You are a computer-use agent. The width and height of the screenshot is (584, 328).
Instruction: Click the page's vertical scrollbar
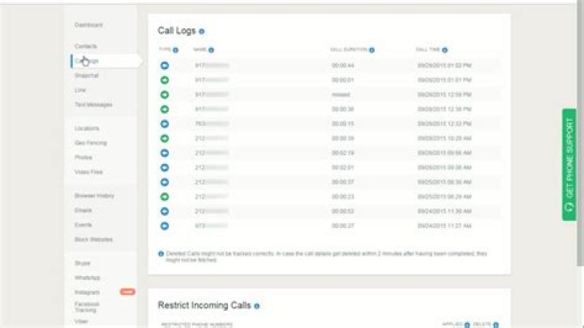580,134
